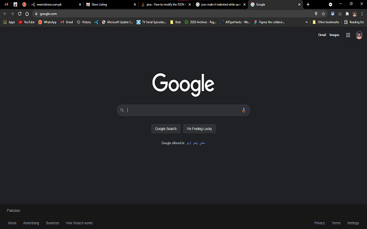Open the Settings footer menu

(353, 223)
